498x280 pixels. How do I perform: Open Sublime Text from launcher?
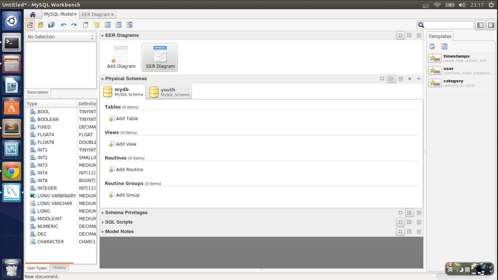click(11, 128)
